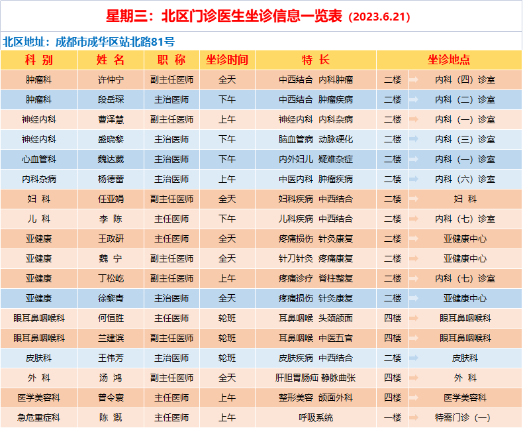Image resolution: width=527 pixels, height=428 pixels.
Task: Click the location 内科（六）诊室
Action: (465, 179)
